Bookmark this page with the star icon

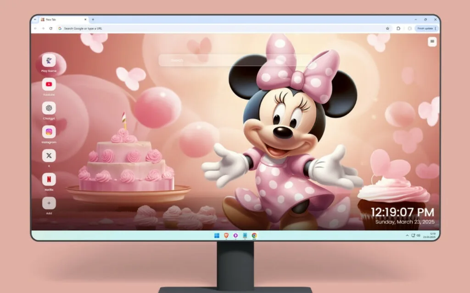[x=387, y=28]
